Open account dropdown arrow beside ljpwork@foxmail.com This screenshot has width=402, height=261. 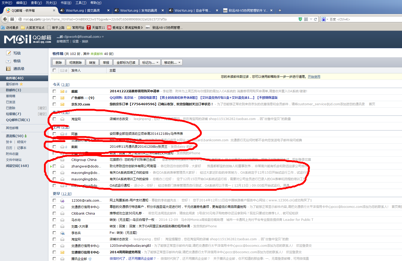[x=103, y=37]
